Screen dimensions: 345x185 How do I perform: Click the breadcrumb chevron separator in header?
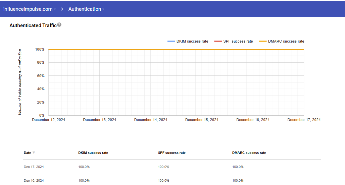[62, 9]
